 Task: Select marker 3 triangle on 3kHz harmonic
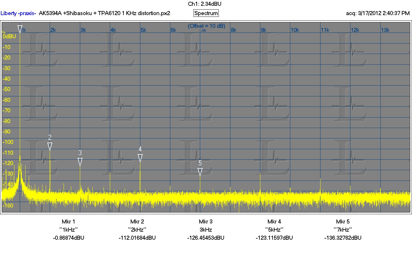(80, 162)
